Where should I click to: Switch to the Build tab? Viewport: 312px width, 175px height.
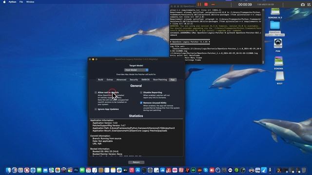point(100,80)
